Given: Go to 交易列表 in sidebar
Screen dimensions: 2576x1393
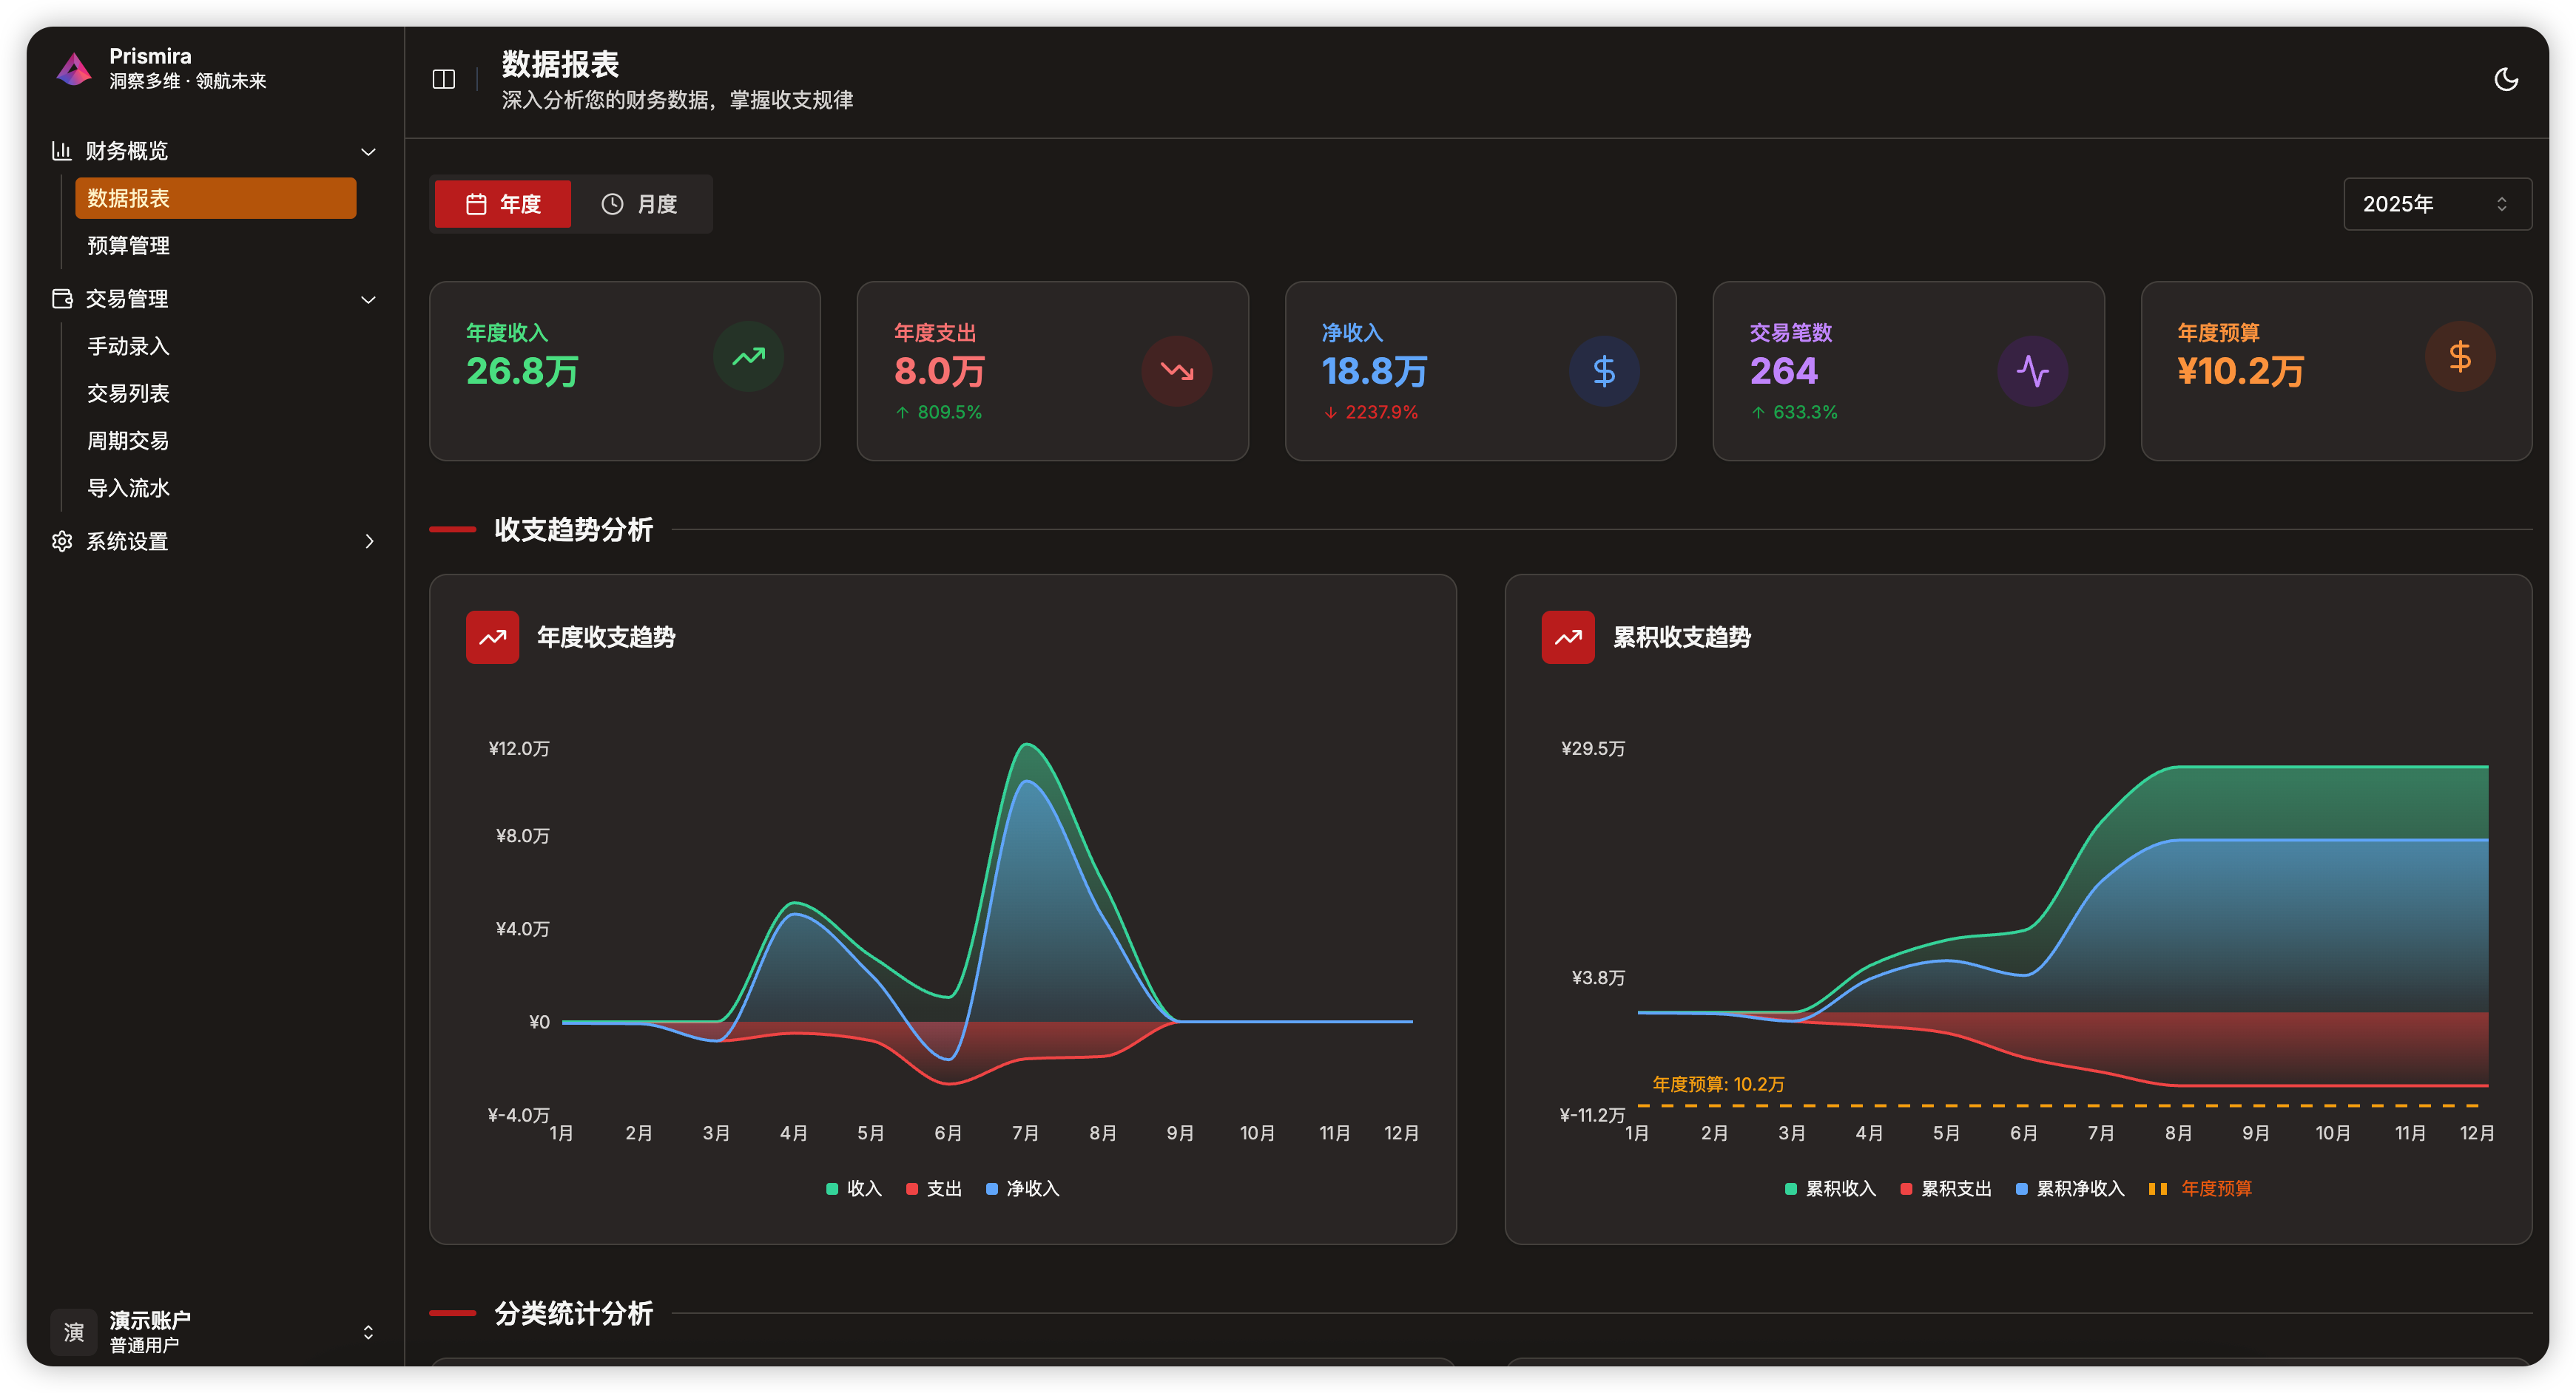Looking at the screenshot, I should point(128,393).
